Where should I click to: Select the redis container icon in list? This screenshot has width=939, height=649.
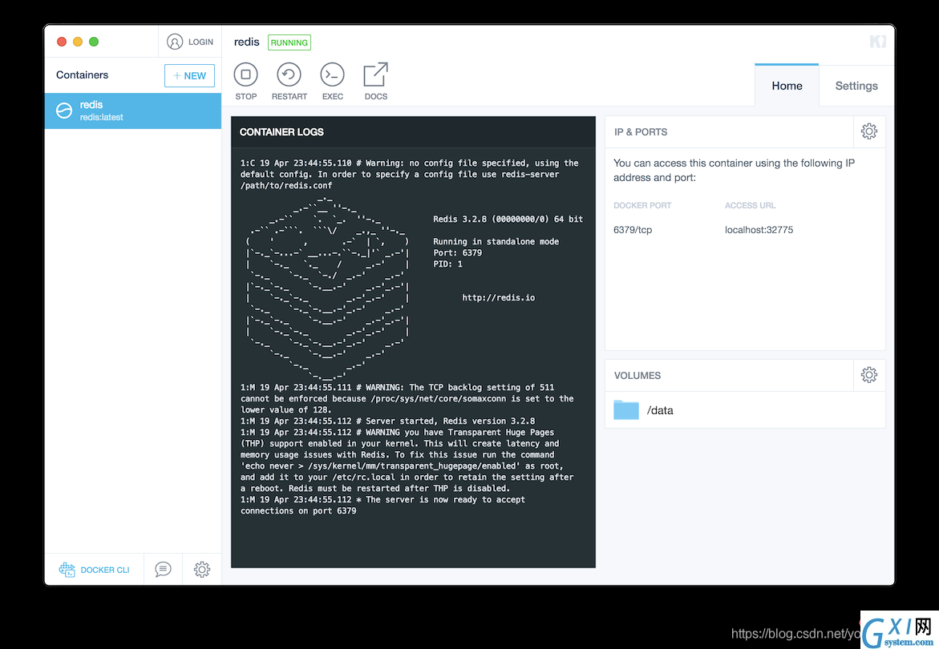pos(64,111)
